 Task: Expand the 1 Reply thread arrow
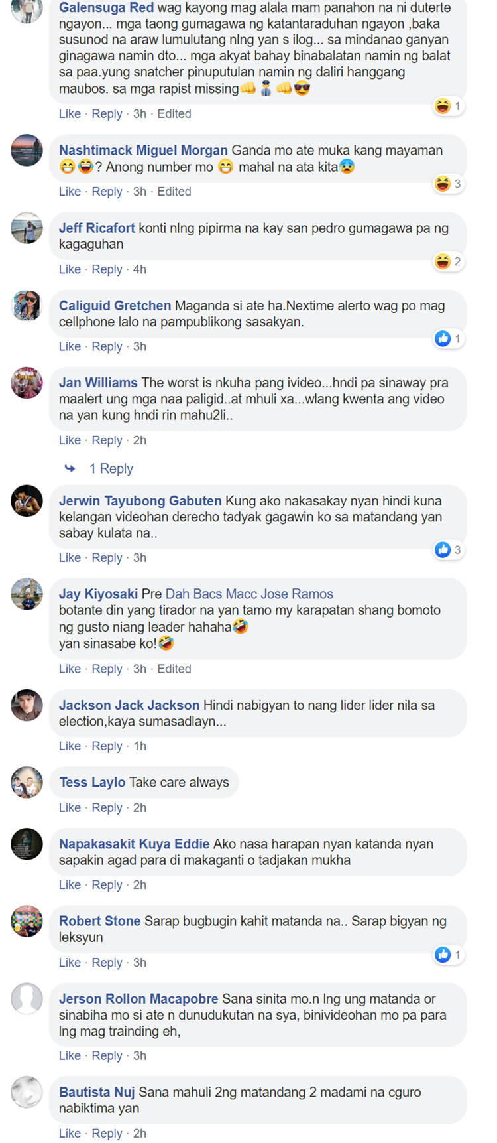click(70, 469)
